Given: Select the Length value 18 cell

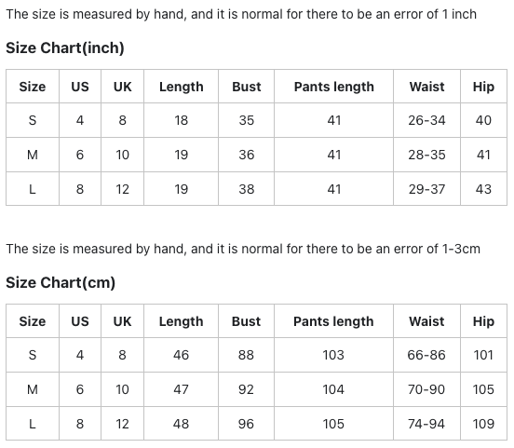Looking at the screenshot, I should coord(181,120).
